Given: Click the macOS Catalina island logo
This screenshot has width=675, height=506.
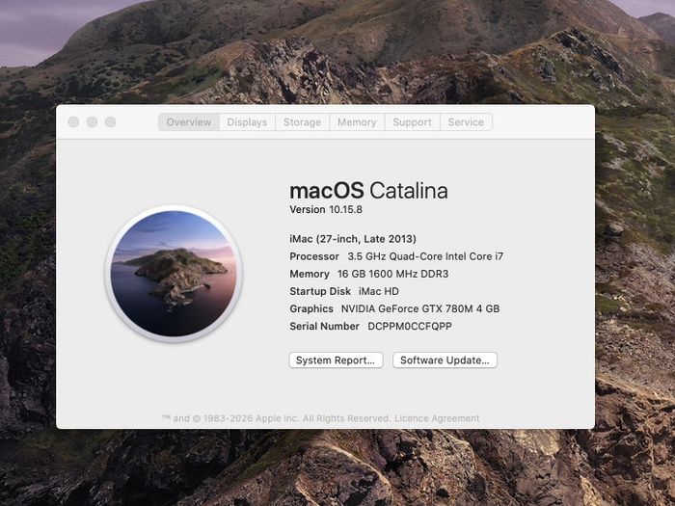Looking at the screenshot, I should pos(174,273).
